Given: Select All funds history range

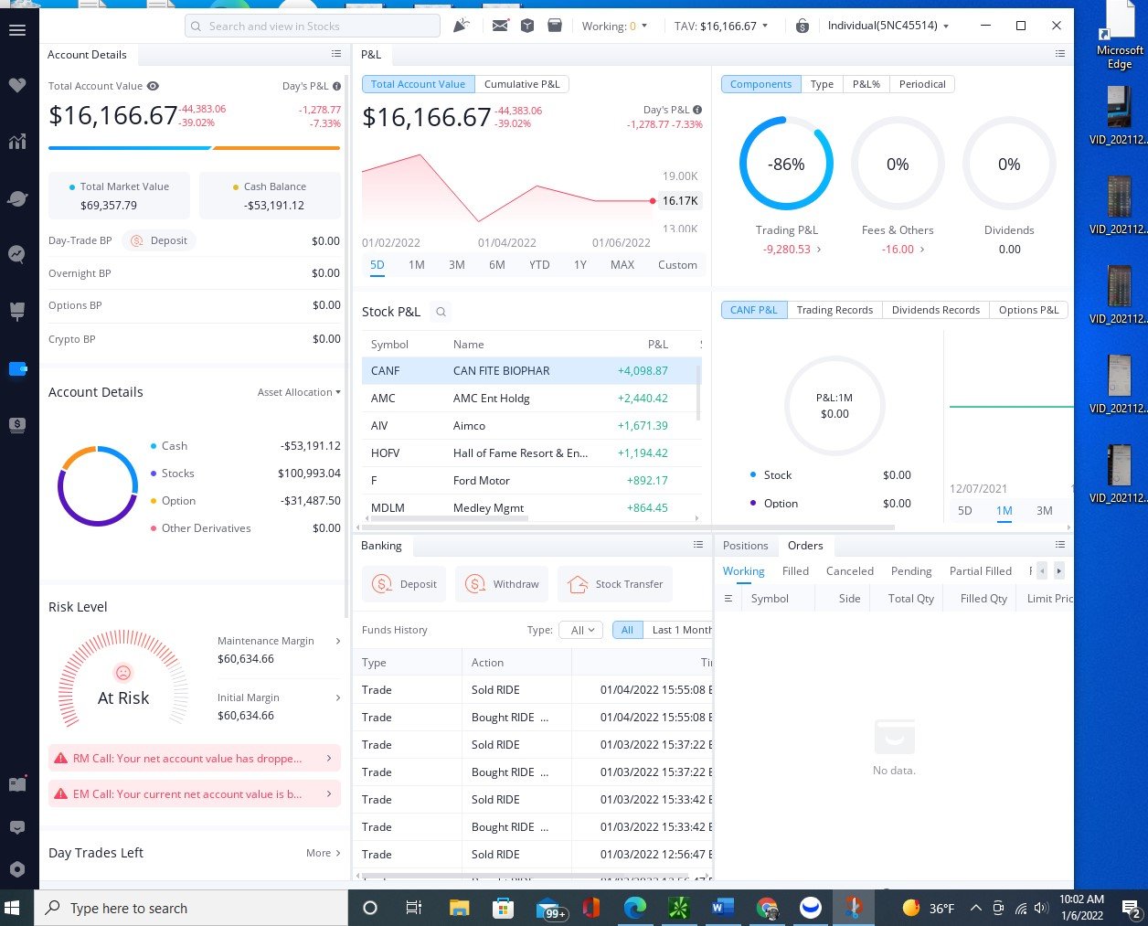Looking at the screenshot, I should point(627,630).
